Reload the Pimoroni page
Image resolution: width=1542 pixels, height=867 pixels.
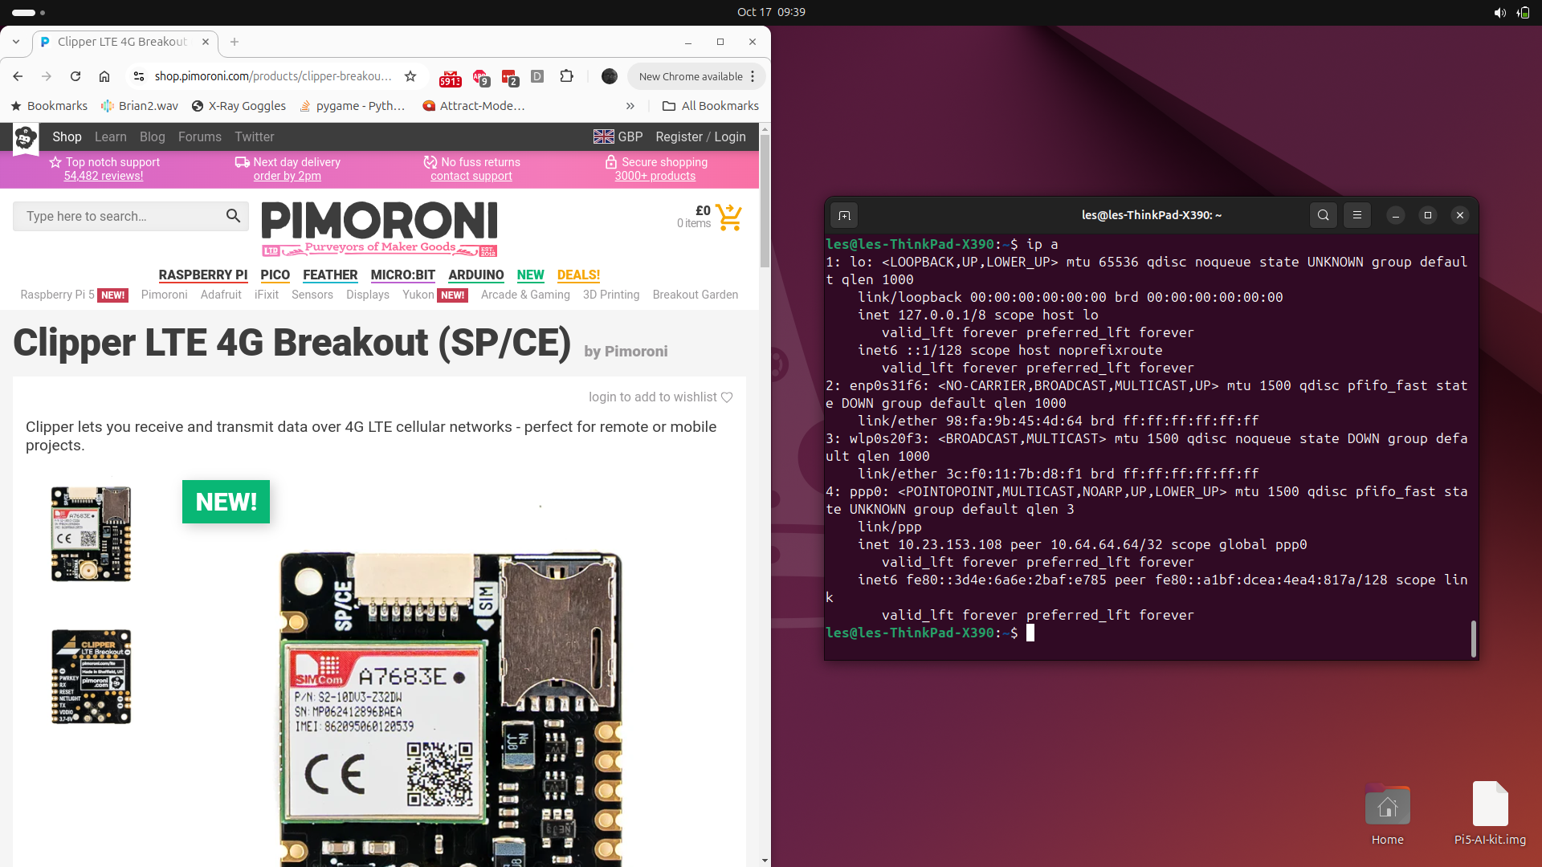click(75, 76)
